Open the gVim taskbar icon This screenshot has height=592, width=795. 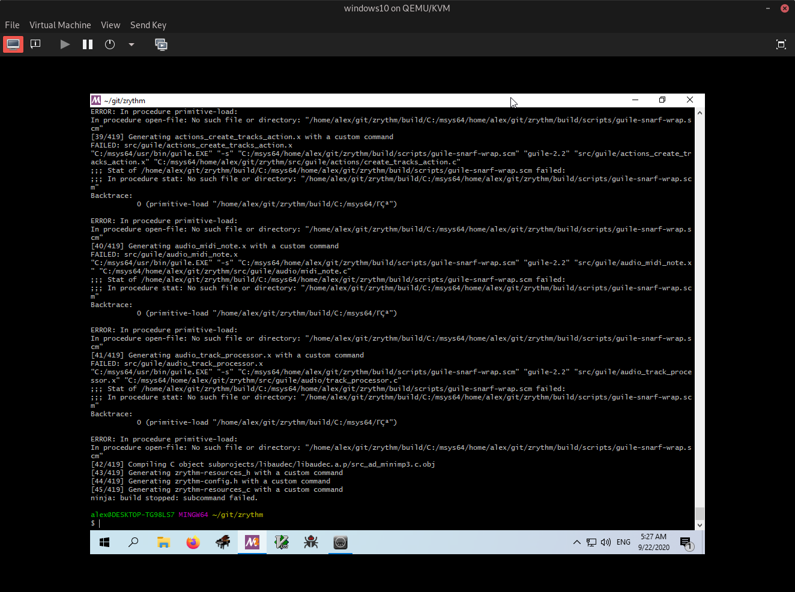click(282, 542)
